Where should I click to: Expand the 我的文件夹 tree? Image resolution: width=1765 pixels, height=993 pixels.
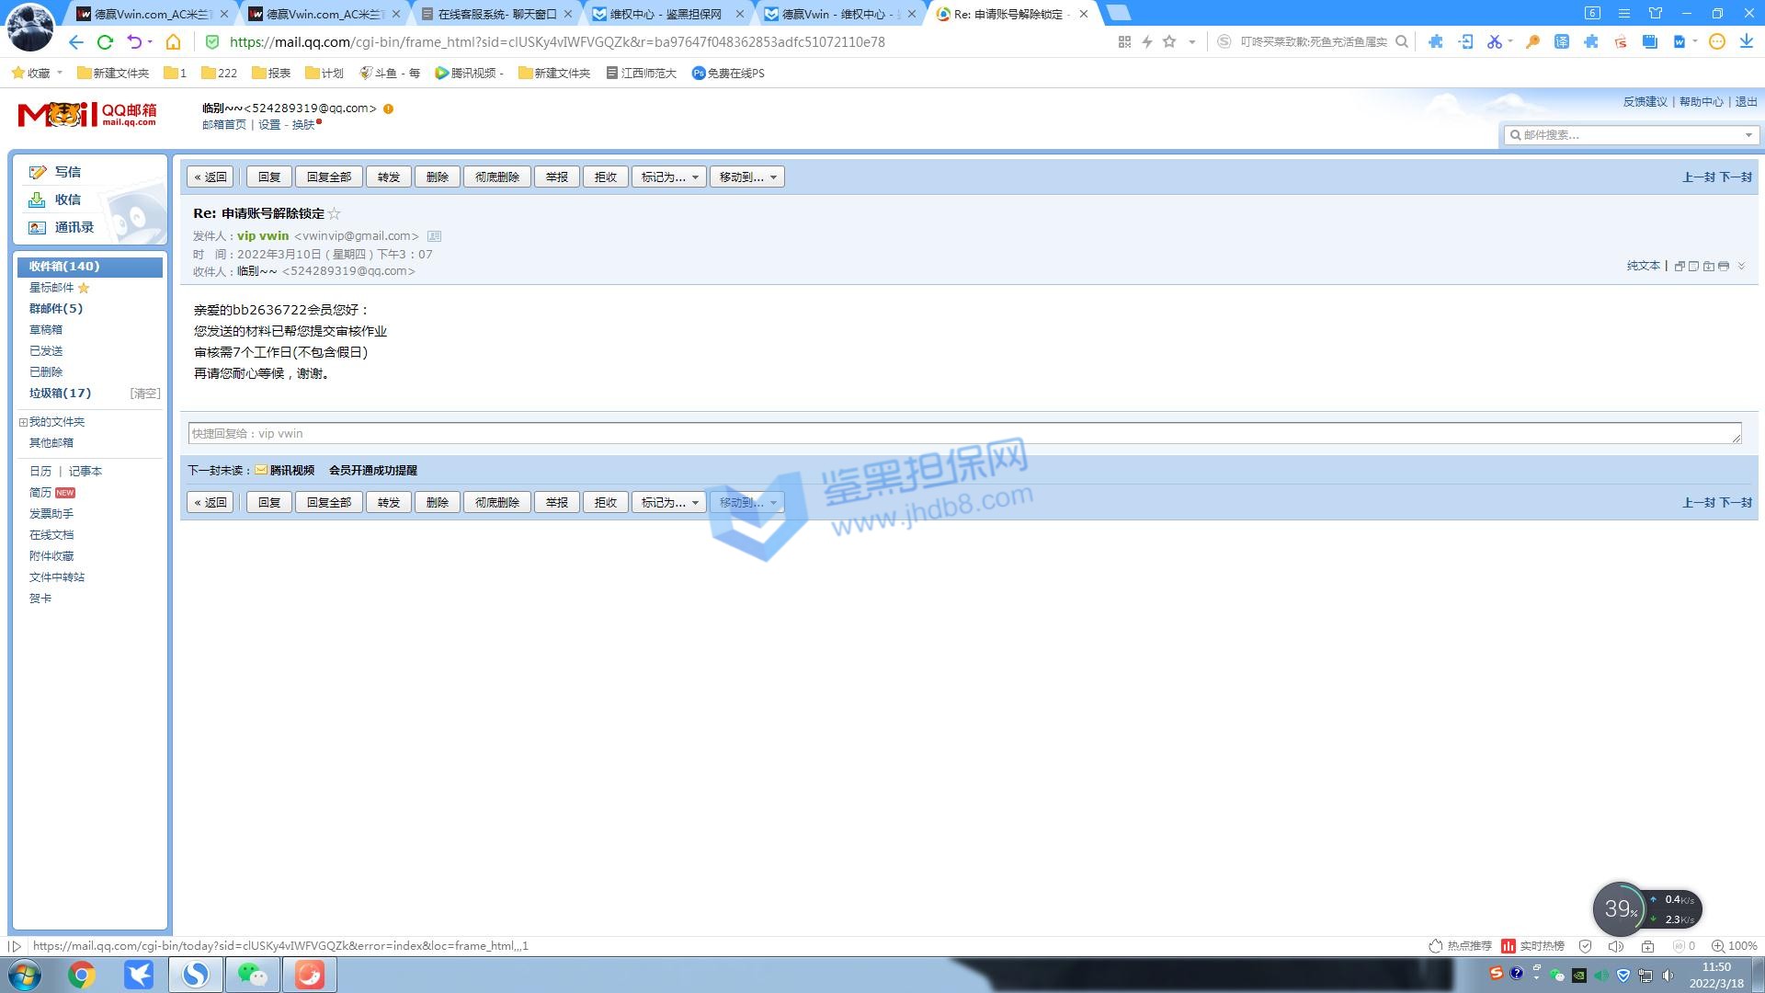click(x=23, y=422)
